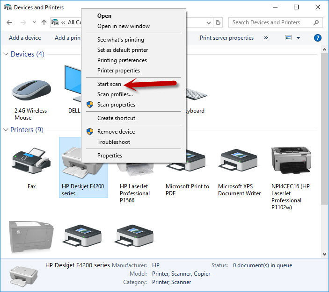
Task: Click the help question mark icon
Action: 318,38
